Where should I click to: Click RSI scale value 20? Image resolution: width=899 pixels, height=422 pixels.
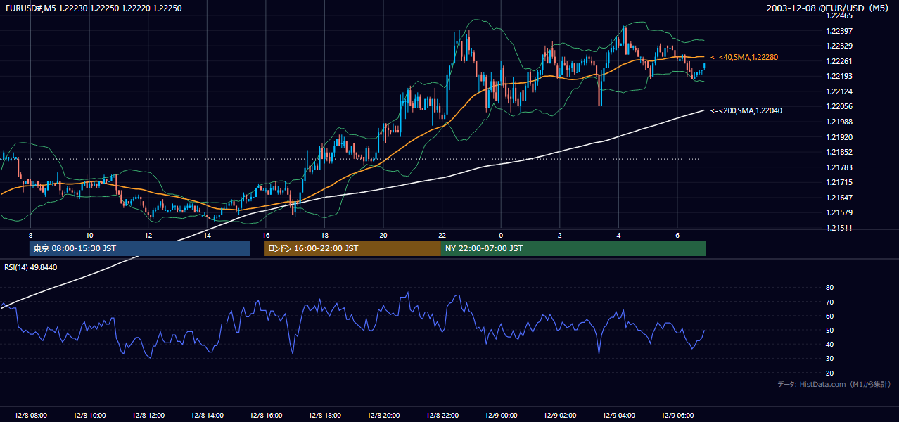tap(829, 373)
